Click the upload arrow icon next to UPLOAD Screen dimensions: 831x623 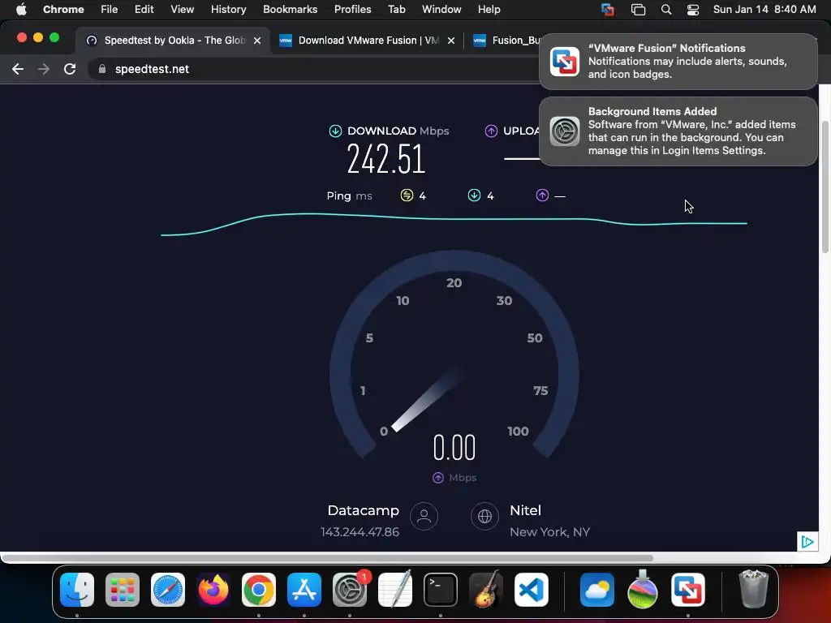coord(491,131)
